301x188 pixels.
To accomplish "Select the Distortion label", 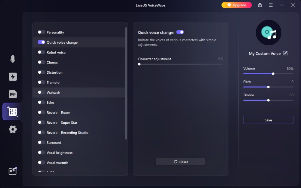I will tap(54, 72).
